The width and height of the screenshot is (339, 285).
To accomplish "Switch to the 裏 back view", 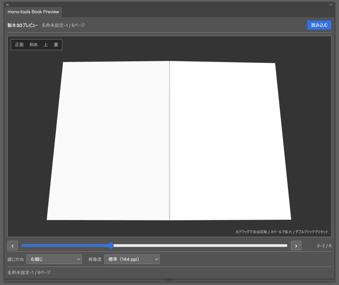I will click(56, 45).
